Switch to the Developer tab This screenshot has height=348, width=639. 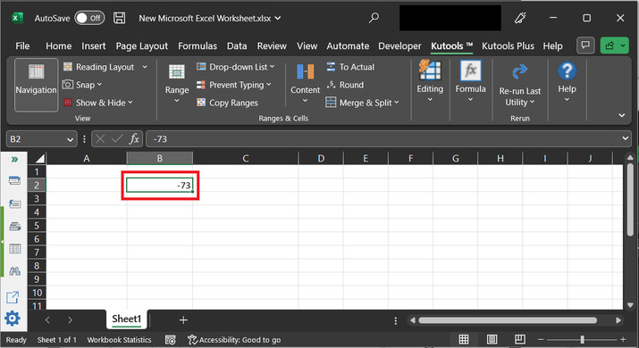399,46
